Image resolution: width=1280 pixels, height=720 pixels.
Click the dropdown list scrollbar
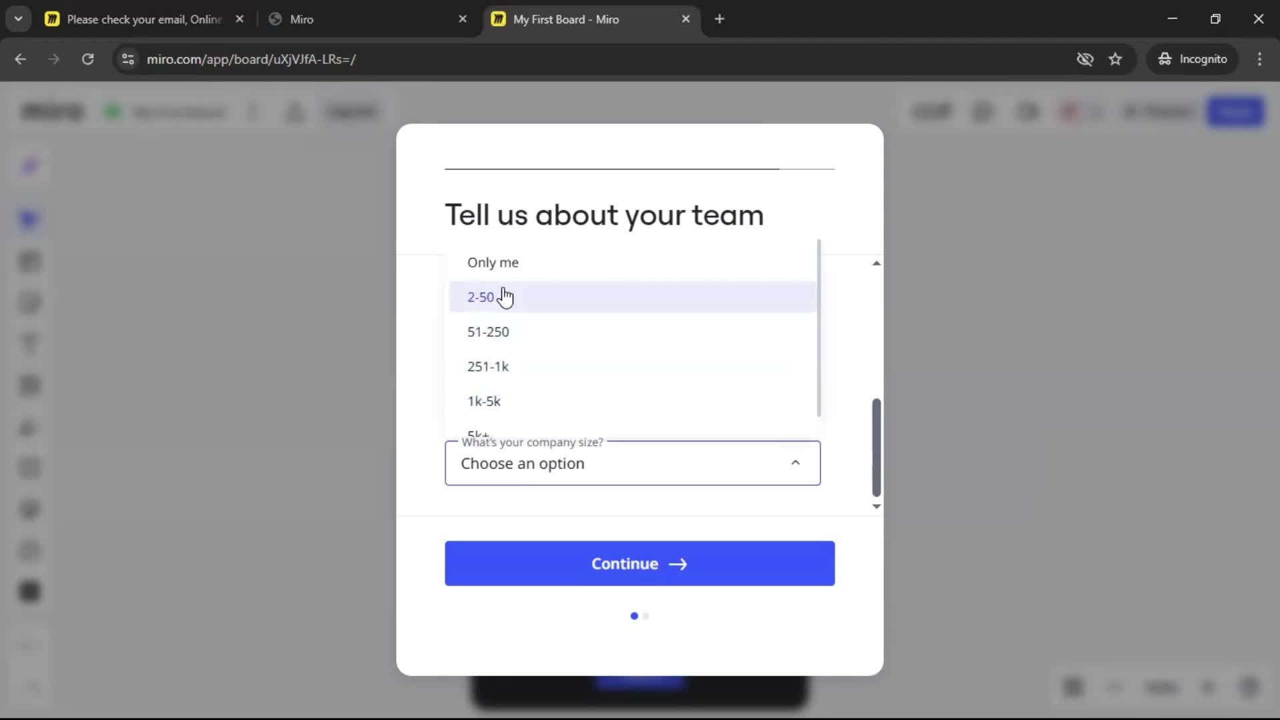(x=819, y=328)
